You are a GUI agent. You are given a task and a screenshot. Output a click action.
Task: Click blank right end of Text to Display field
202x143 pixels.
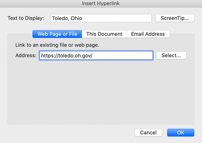pos(134,18)
